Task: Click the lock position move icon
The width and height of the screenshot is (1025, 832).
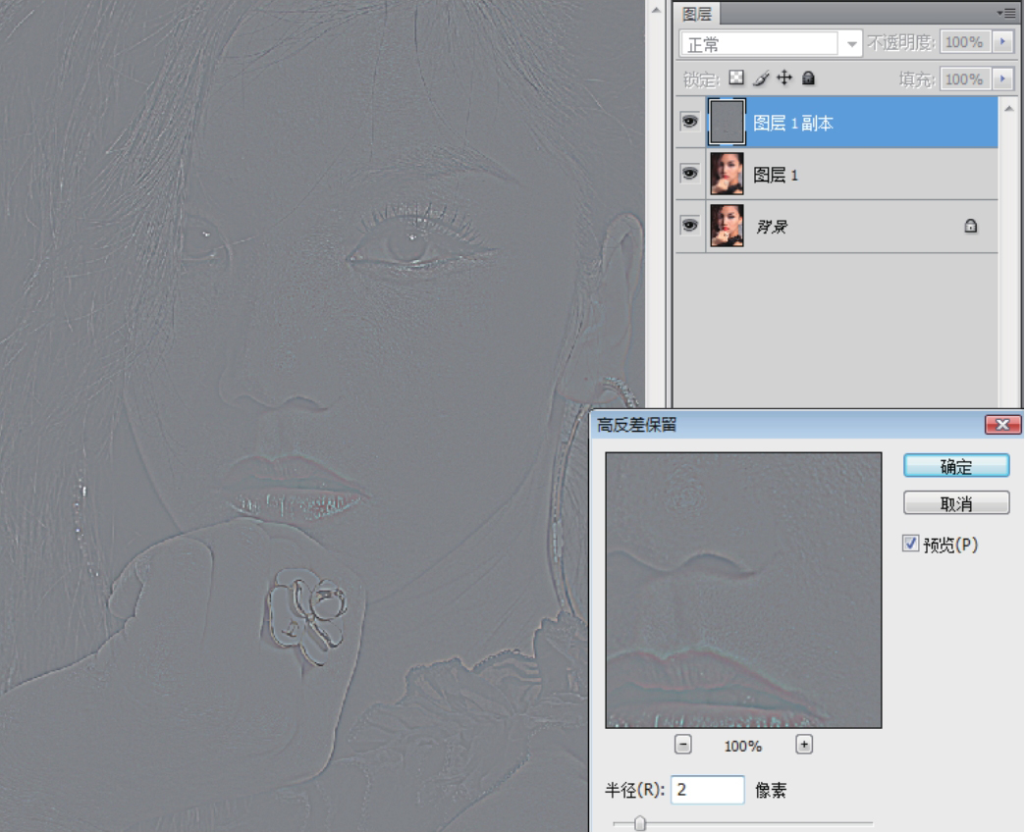Action: [783, 78]
